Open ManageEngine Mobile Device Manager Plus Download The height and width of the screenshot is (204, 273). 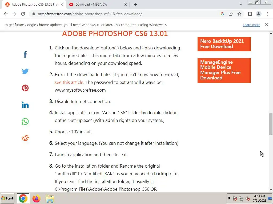[224, 70]
